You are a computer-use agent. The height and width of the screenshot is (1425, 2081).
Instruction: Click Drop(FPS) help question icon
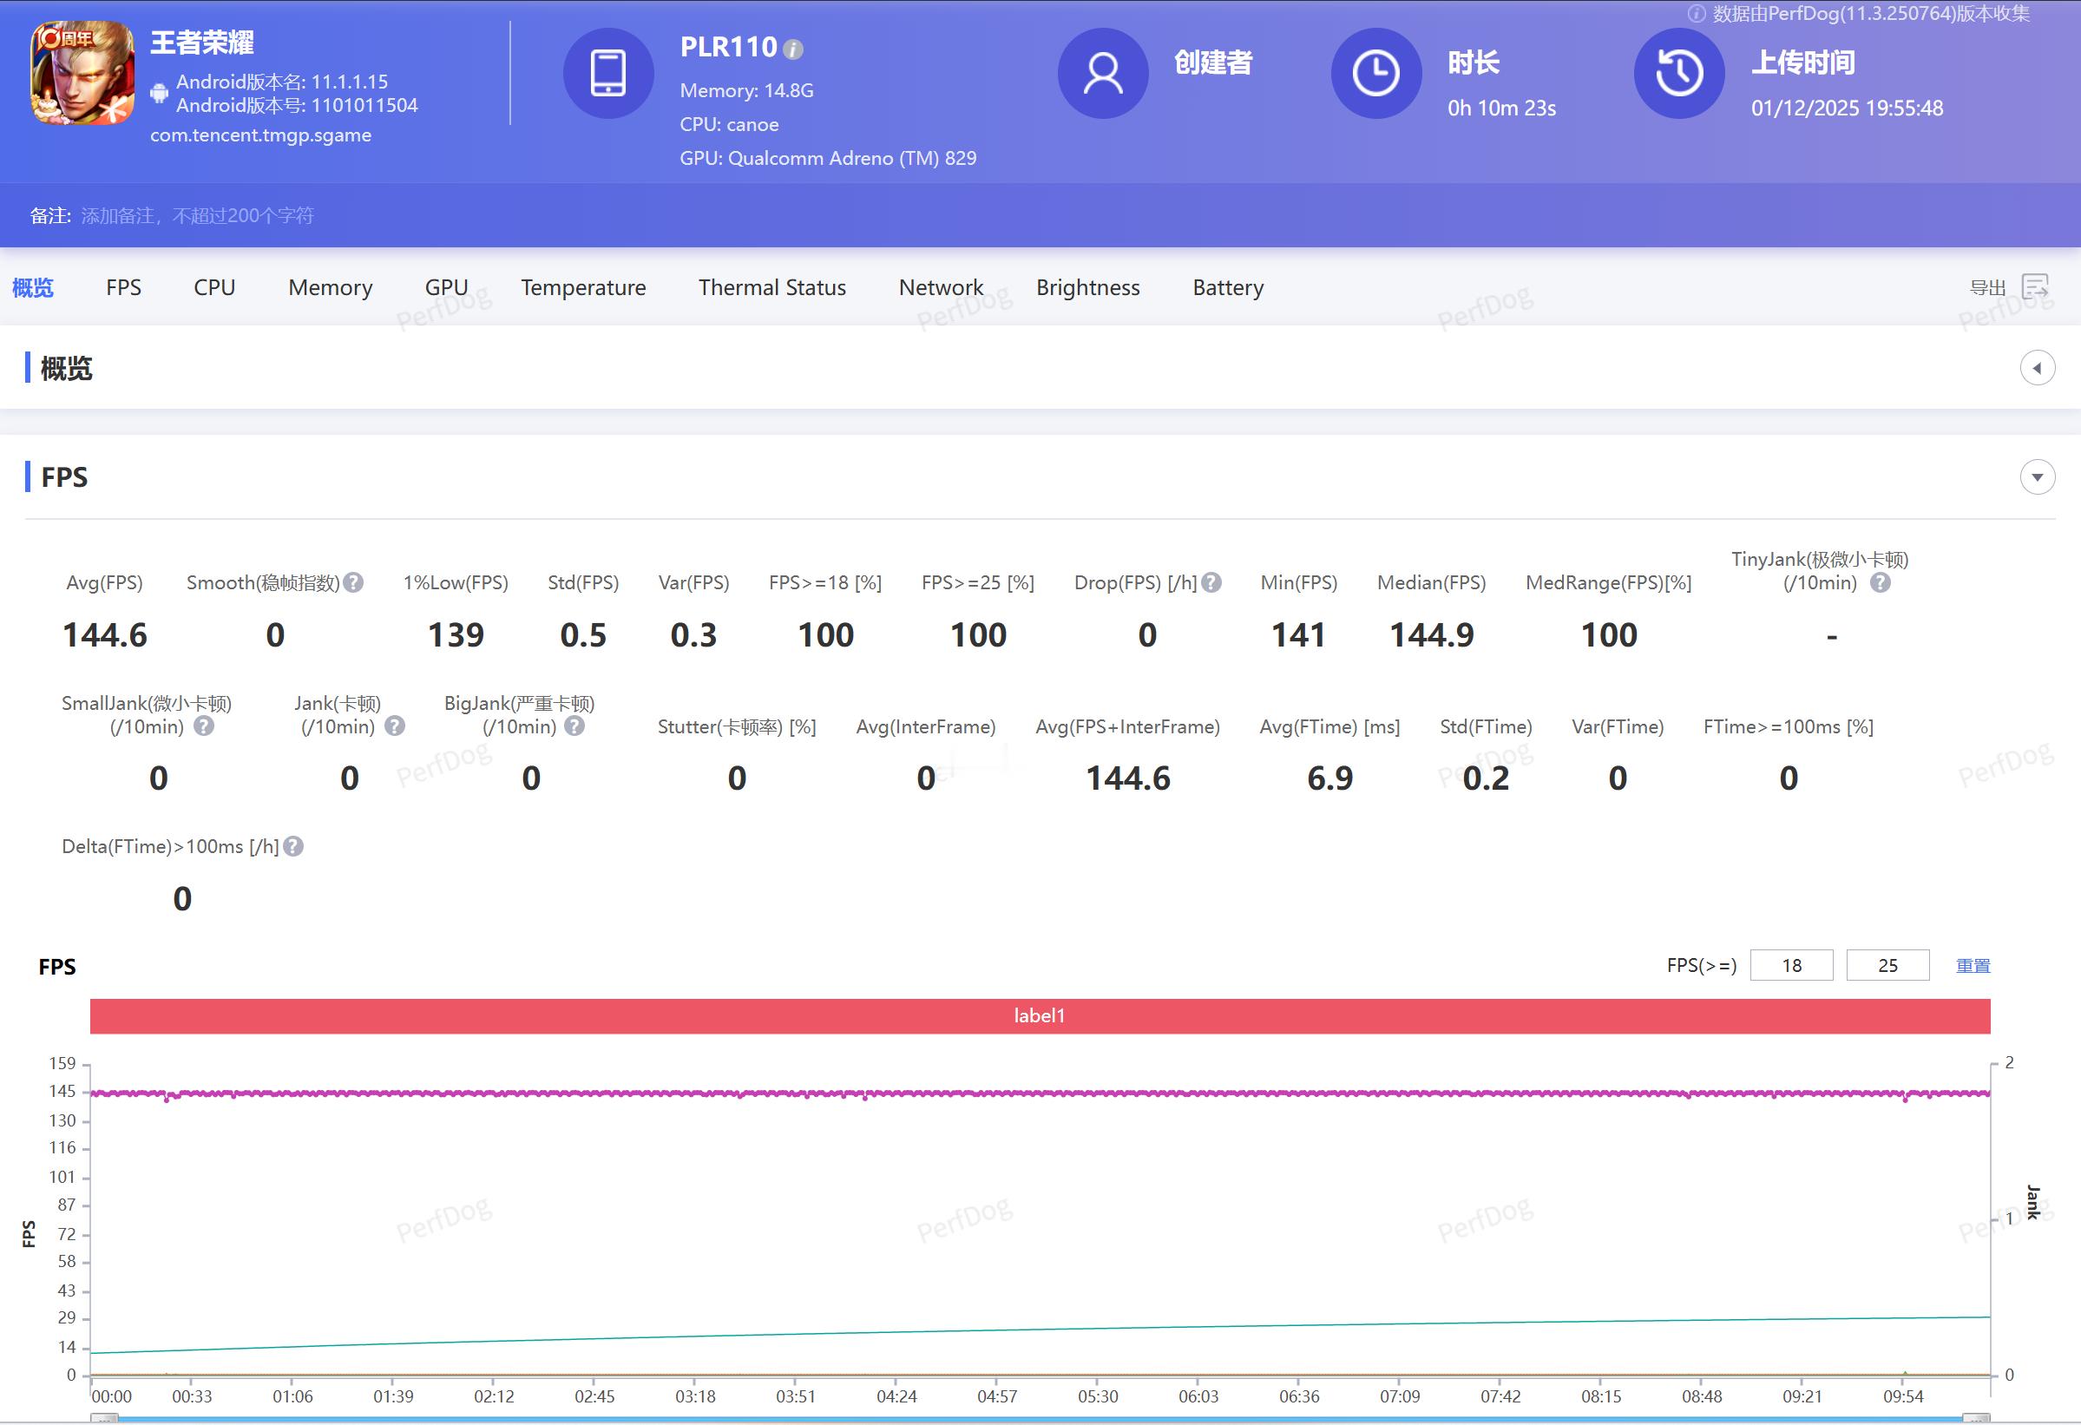[1211, 583]
